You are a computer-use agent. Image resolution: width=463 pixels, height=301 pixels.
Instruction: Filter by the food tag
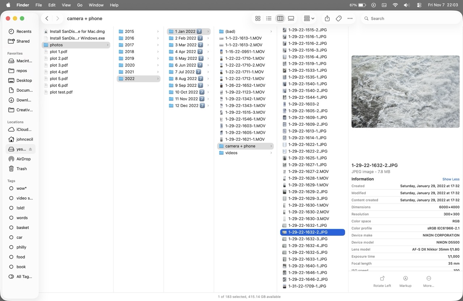pos(20,257)
